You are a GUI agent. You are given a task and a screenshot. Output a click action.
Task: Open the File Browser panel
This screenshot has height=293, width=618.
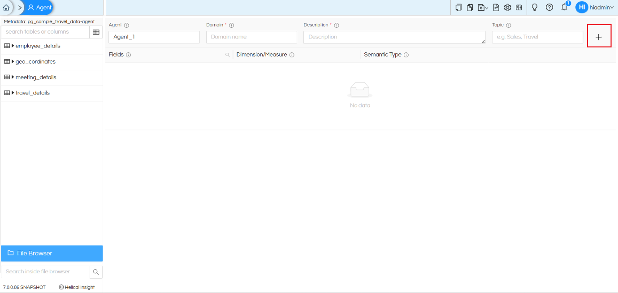tap(52, 253)
